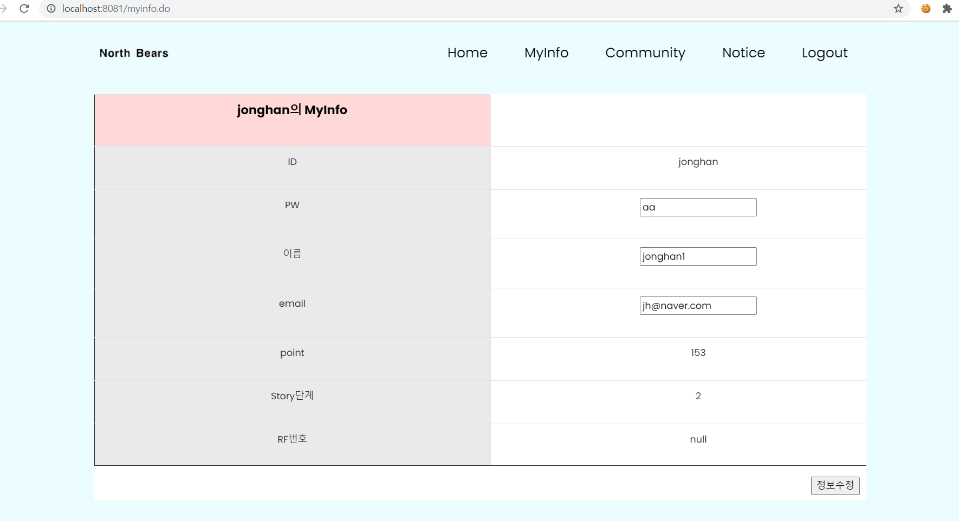Select the 정보수정 update button

(835, 485)
